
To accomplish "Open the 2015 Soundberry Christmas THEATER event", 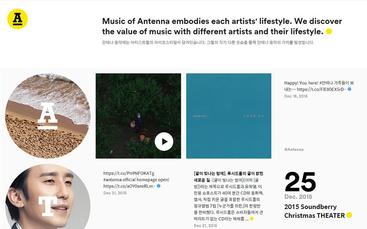I will (315, 211).
